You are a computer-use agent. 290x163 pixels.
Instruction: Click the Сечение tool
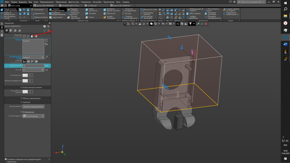pyautogui.click(x=91, y=14)
